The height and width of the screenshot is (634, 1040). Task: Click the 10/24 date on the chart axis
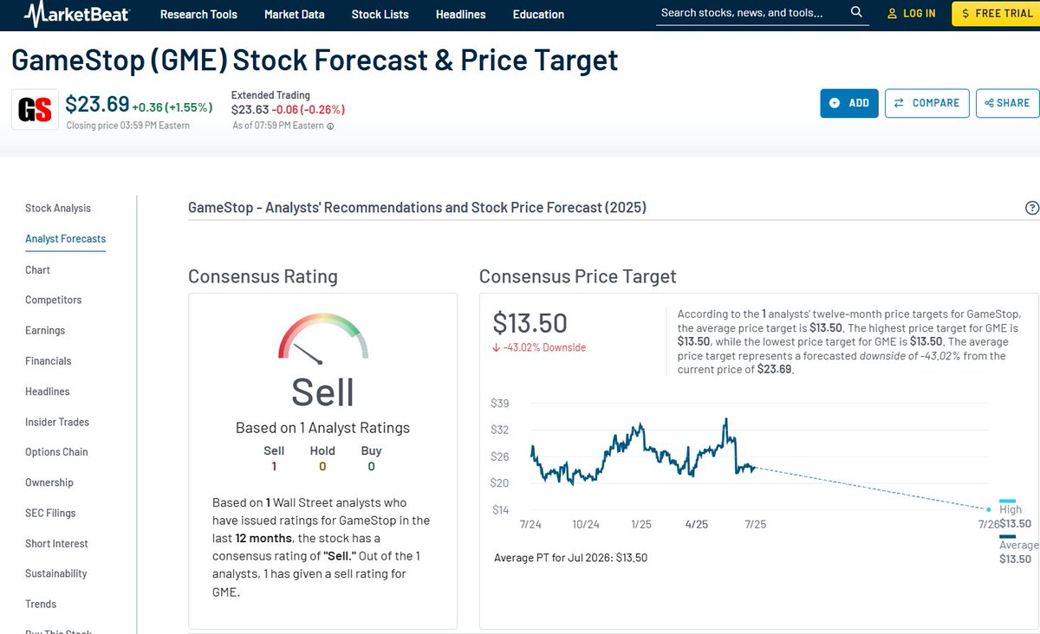point(586,525)
